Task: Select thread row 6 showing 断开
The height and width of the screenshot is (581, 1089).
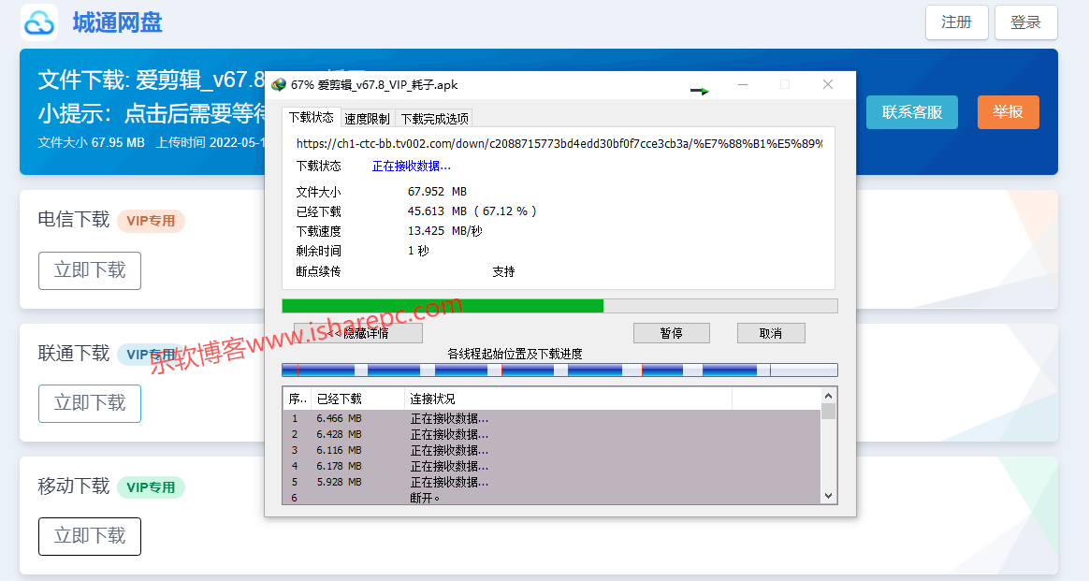Action: coord(551,498)
